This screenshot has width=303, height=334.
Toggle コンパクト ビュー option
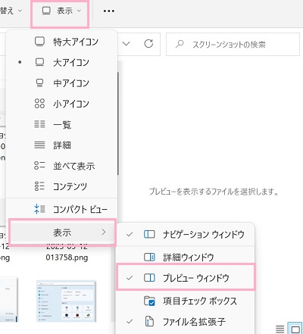tap(62, 209)
